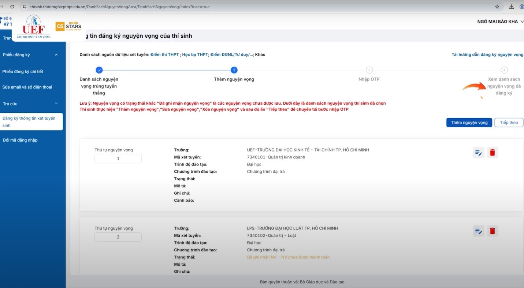Click wish order field showing 1

[x=118, y=159]
